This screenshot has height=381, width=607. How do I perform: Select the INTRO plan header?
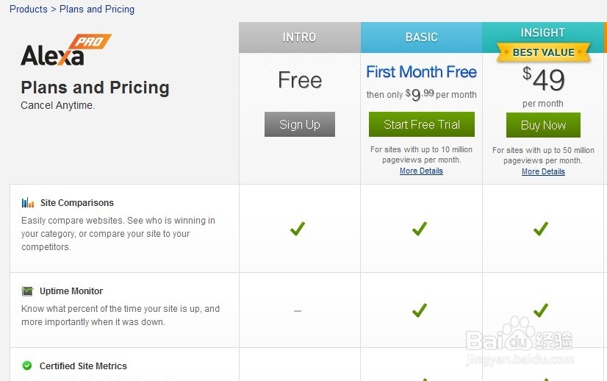(299, 38)
